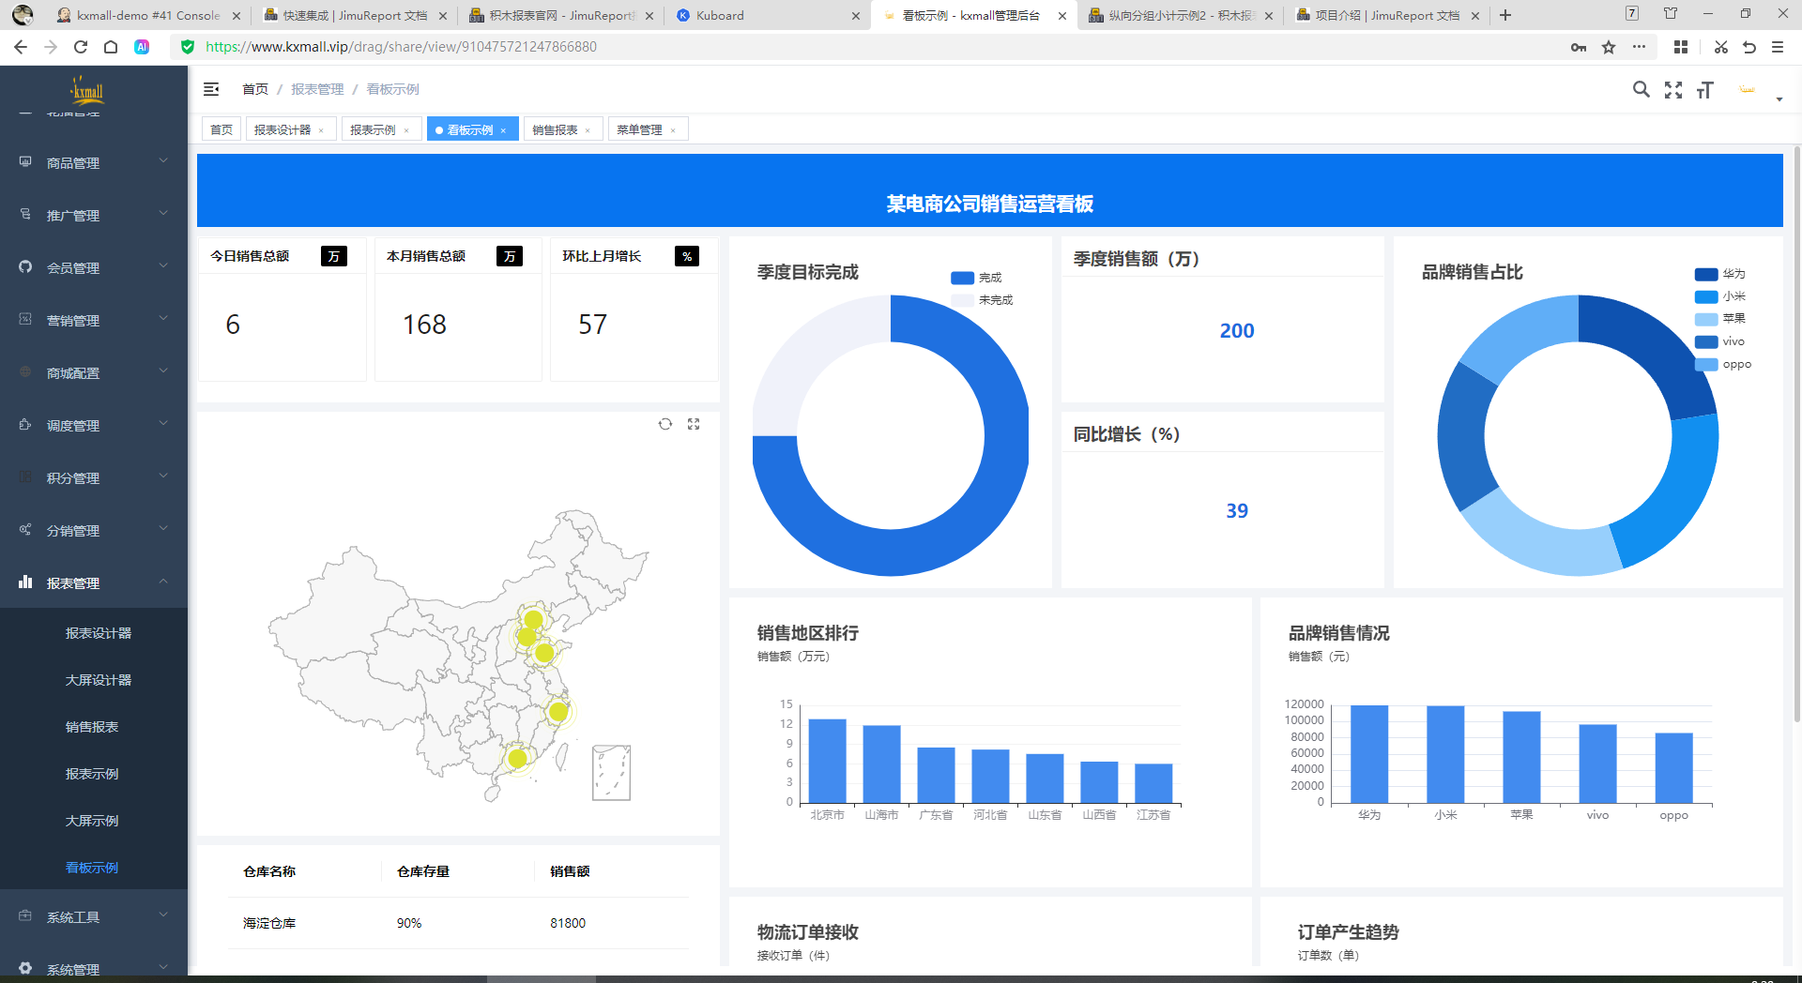Refresh the map chart via reload icon

665,424
